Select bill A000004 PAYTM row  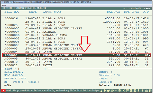[77, 52]
